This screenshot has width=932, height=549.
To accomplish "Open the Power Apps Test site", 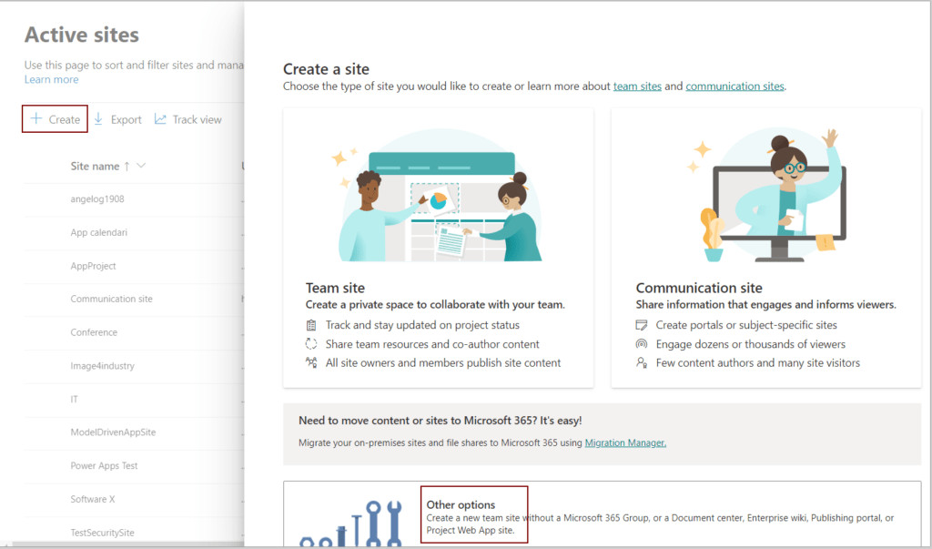I will [104, 466].
